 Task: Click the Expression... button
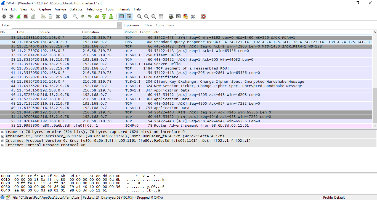132,25
